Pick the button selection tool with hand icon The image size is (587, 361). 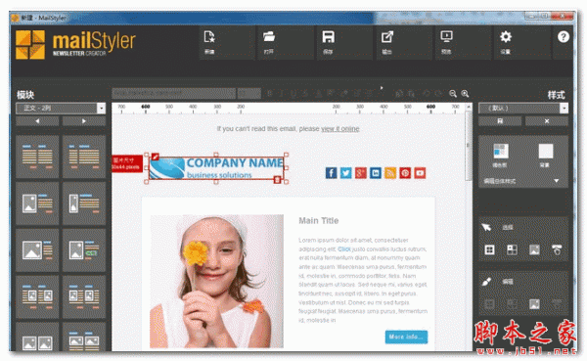pyautogui.click(x=557, y=249)
